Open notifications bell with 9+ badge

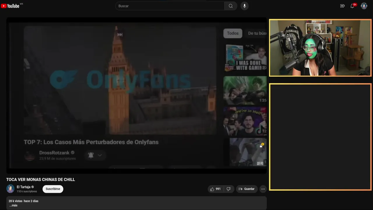353,6
